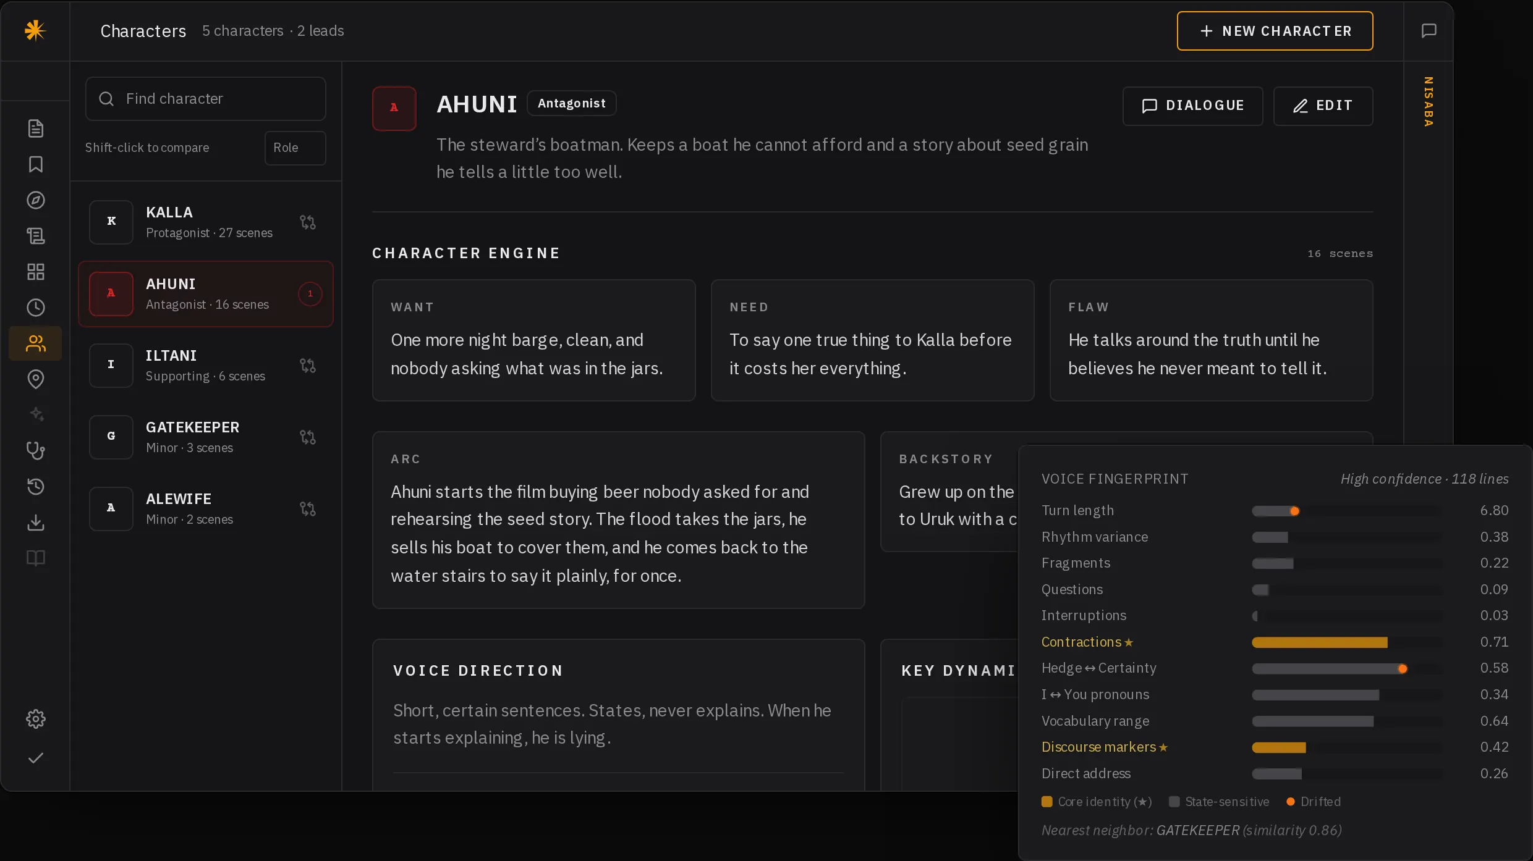Viewport: 1533px width, 861px height.
Task: Open the sparkles AI icon in sidebar
Action: (x=35, y=414)
